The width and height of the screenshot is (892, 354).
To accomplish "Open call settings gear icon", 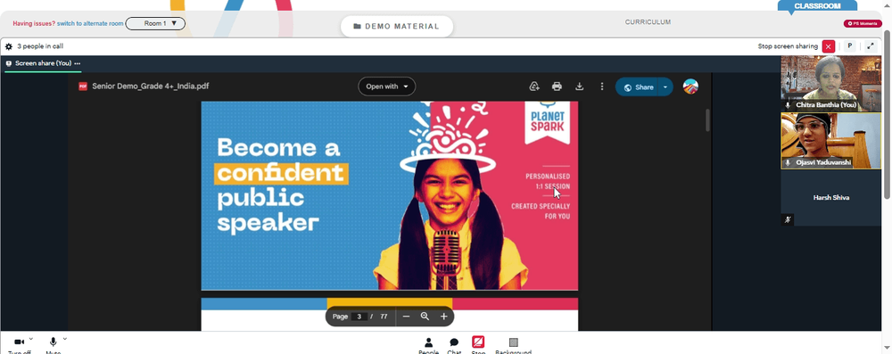I will tap(9, 46).
